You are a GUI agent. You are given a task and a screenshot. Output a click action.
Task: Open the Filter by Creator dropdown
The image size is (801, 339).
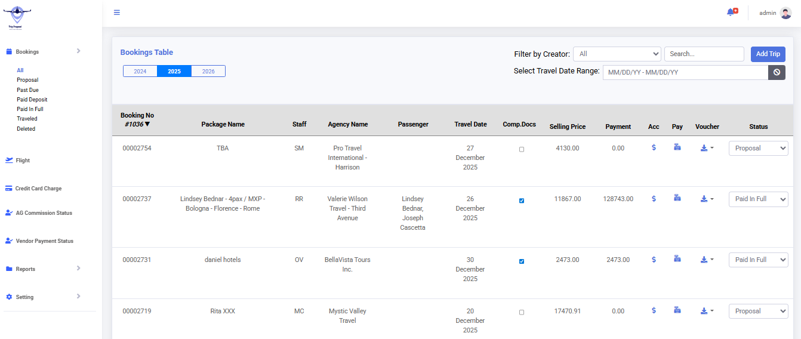(617, 54)
